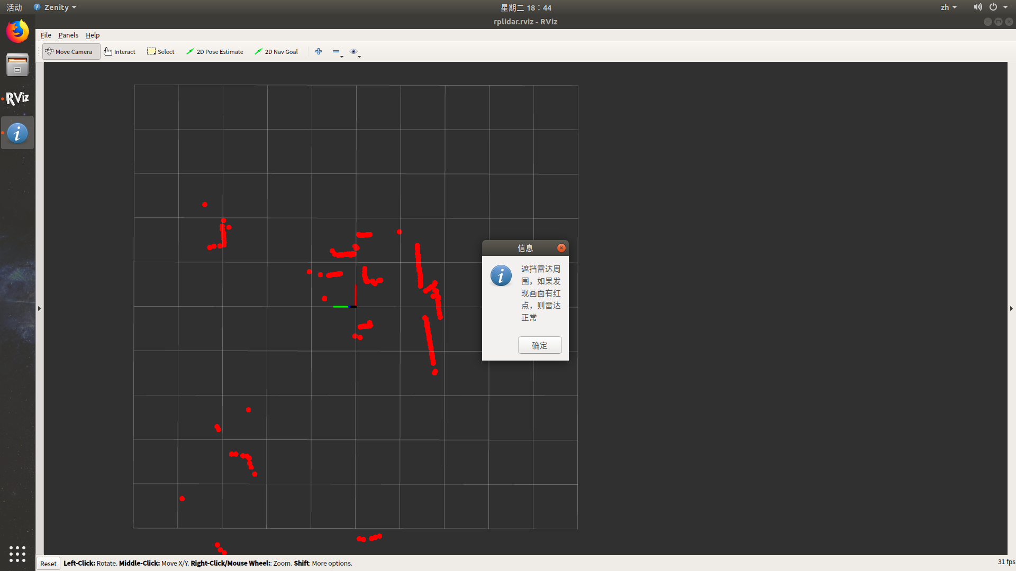Open the File menu
1016x571 pixels.
[46, 35]
